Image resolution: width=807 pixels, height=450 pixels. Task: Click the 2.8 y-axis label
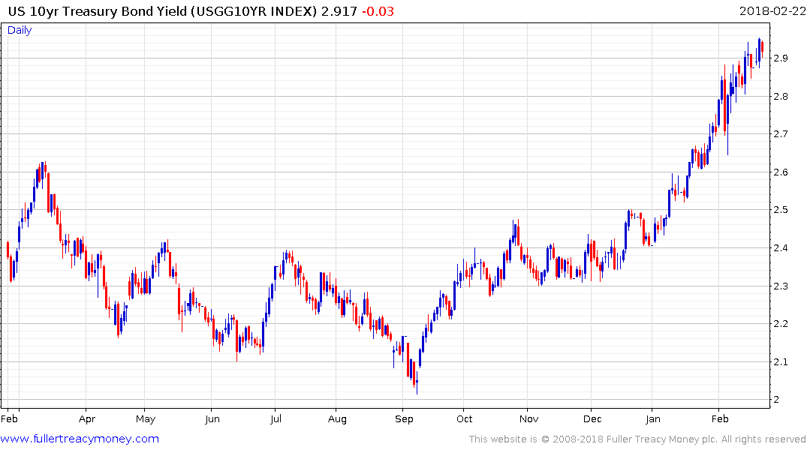(x=781, y=96)
